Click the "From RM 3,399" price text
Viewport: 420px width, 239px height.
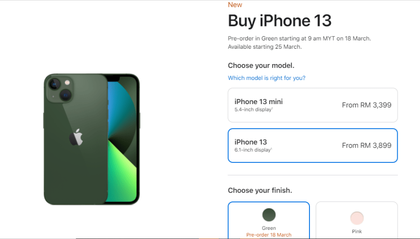(366, 105)
